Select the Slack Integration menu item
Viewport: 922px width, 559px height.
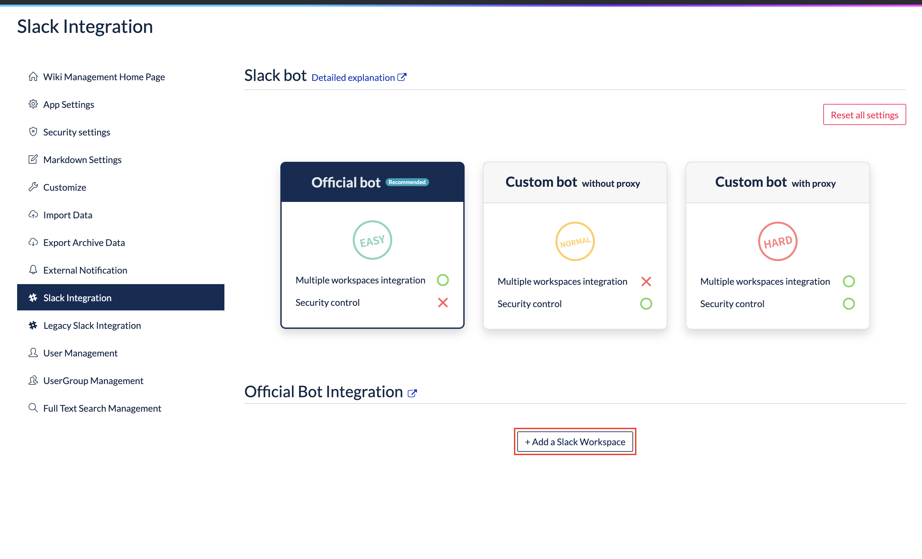(120, 297)
